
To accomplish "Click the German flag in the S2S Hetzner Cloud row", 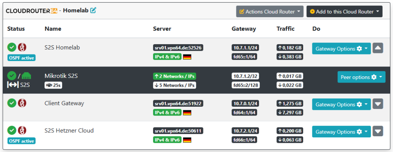I will click(187, 140).
